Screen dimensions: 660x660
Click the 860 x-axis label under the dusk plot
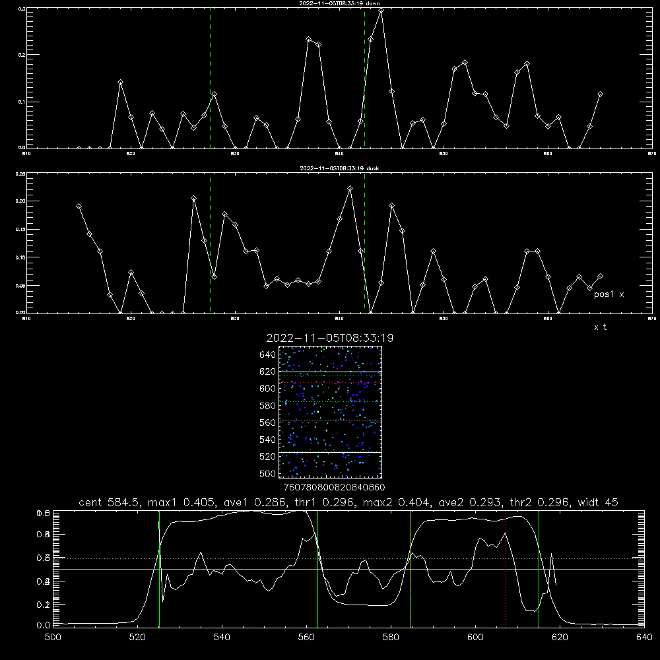[548, 319]
